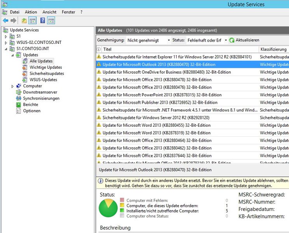Screen dimensions: 289x233
Task: Select Sicherheitsupdate für Microsoft .NET Framework 4.5.1
Action: pyautogui.click(x=193, y=110)
